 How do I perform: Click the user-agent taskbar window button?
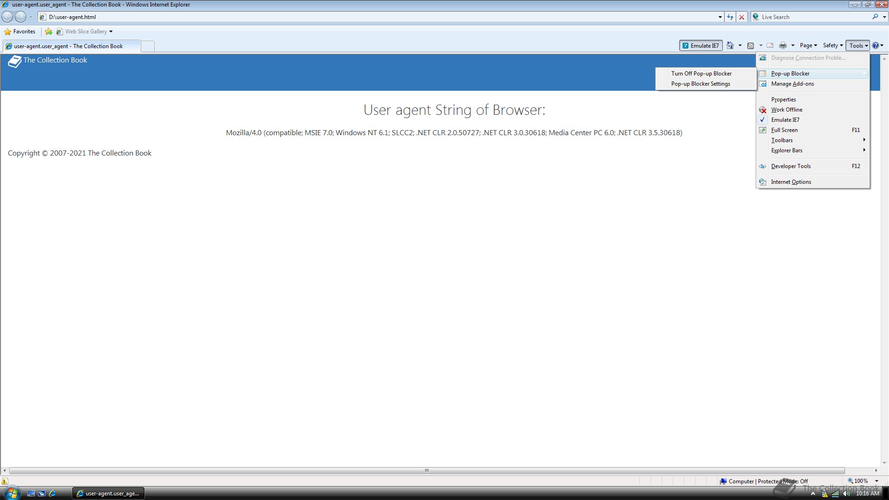[108, 494]
